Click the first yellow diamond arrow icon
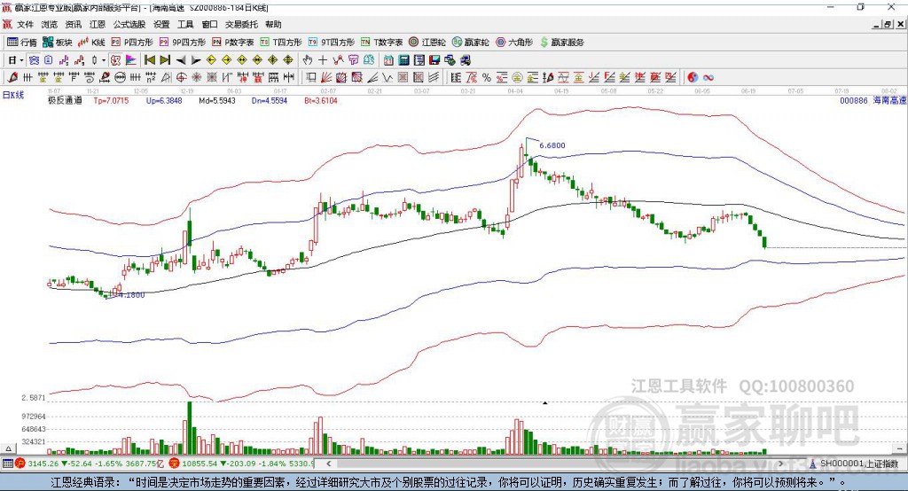Image resolution: width=908 pixels, height=491 pixels. [x=211, y=60]
